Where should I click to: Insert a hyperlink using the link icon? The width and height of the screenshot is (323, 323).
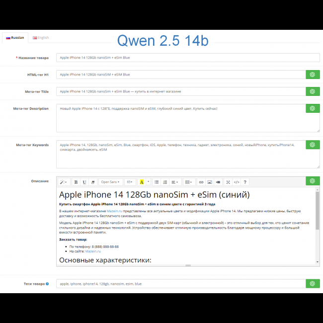coord(201,182)
